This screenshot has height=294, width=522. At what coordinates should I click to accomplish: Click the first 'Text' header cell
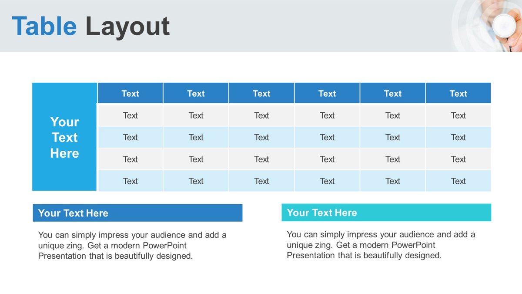pos(130,93)
